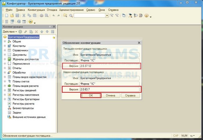Screen dimensions: 203x140
Task: Click the move up arrow in the Конфигурация panel
Action: coord(42,32)
